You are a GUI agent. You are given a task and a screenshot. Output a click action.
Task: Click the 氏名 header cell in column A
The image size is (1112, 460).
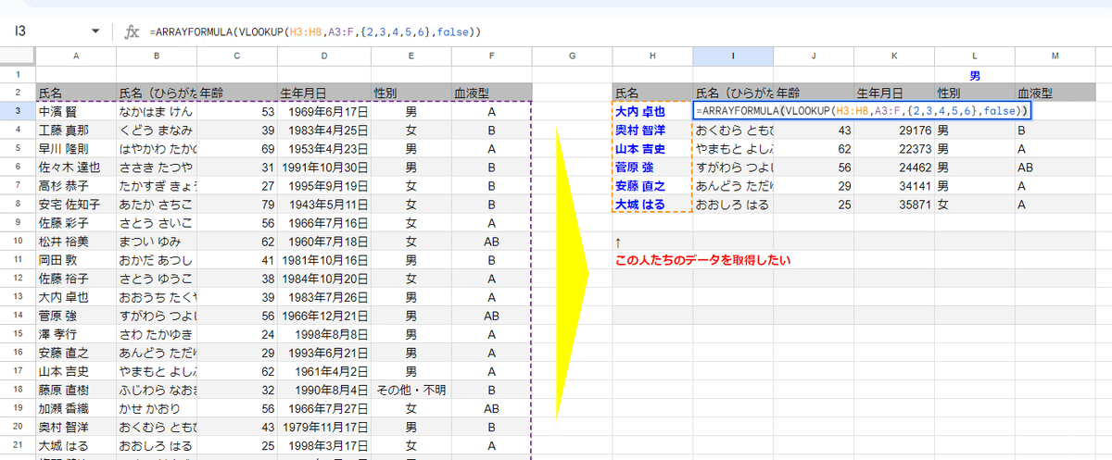point(75,93)
